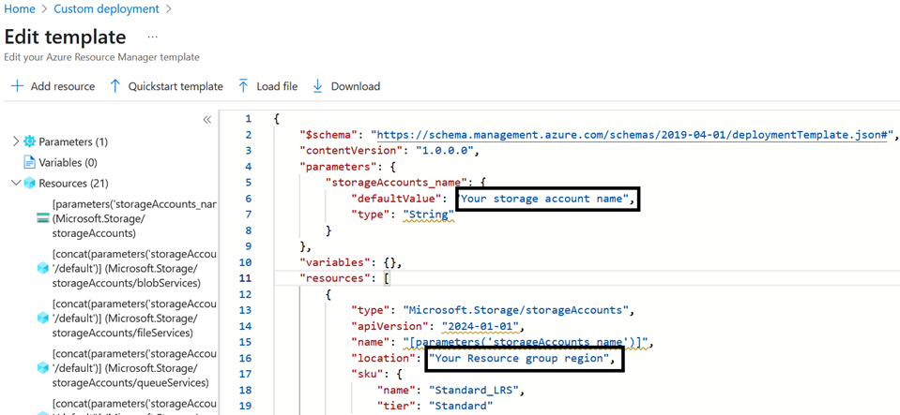Go to the Home breadcrumb
The width and height of the screenshot is (900, 415).
point(20,9)
